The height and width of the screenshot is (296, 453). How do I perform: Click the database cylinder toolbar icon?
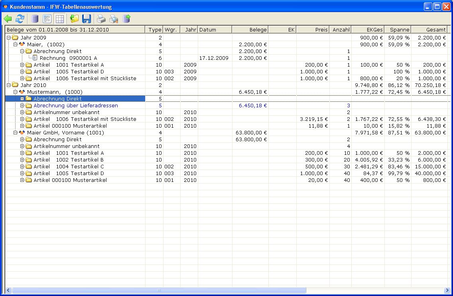click(35, 19)
